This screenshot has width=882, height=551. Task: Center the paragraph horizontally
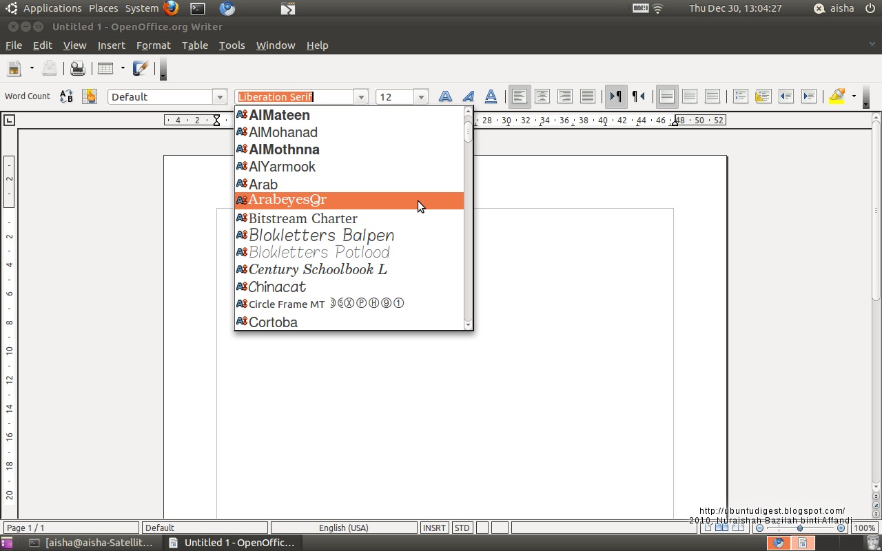click(542, 96)
